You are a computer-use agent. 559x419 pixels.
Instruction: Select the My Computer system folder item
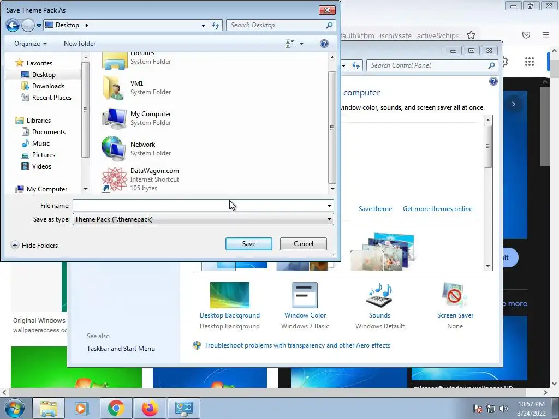pos(136,118)
